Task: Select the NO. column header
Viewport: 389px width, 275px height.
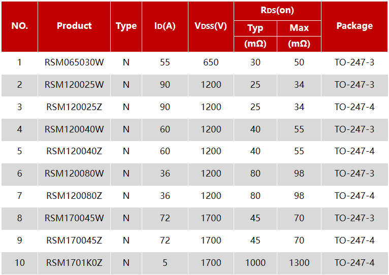Action: pyautogui.click(x=19, y=26)
